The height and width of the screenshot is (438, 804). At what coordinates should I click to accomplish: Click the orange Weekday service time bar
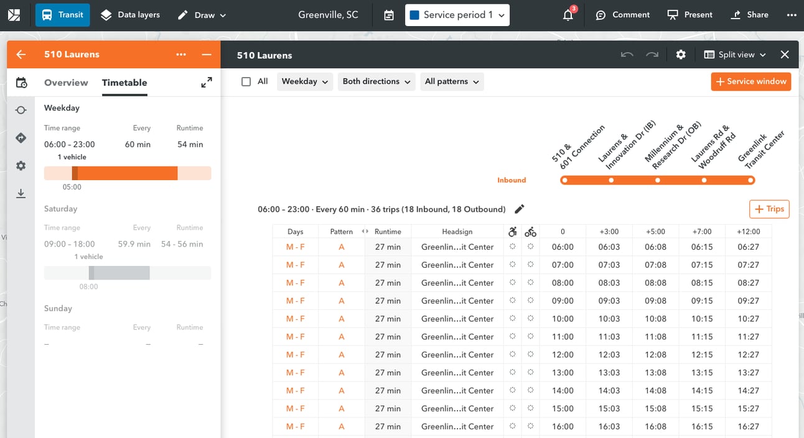click(x=124, y=173)
